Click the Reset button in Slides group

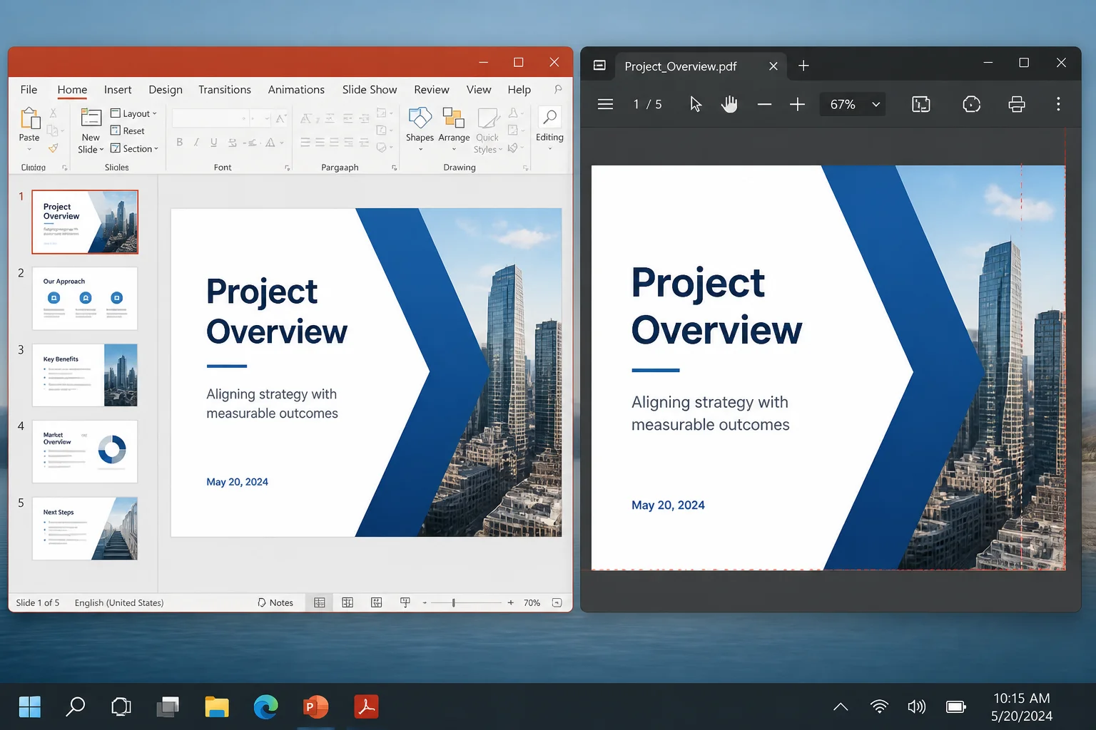pyautogui.click(x=127, y=130)
